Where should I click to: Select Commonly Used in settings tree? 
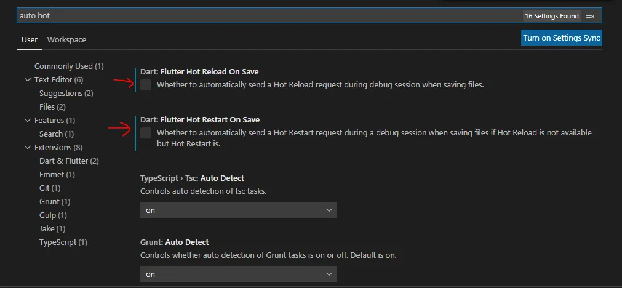click(x=68, y=66)
